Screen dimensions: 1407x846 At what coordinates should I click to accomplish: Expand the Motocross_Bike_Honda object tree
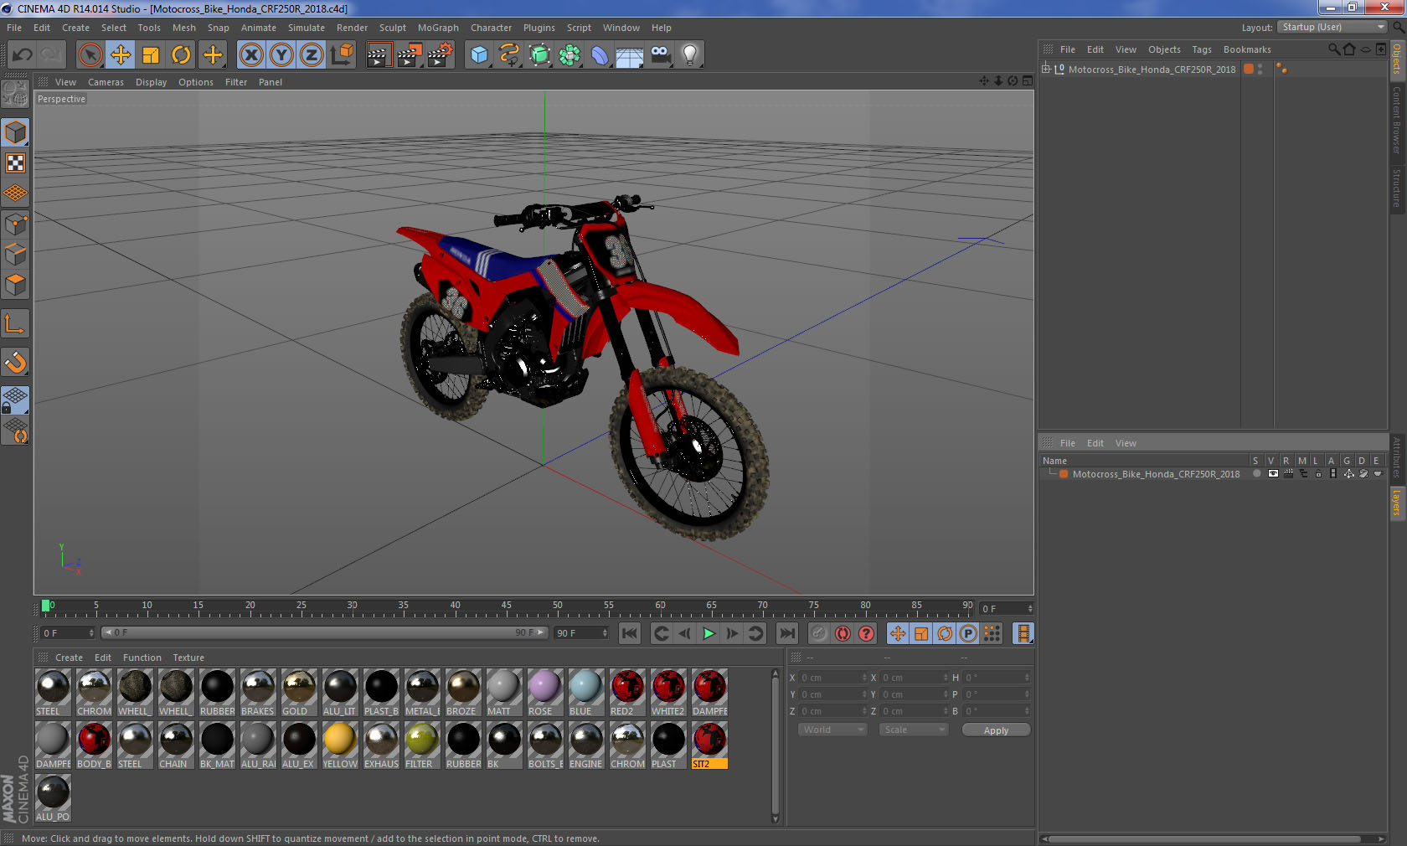click(x=1046, y=70)
